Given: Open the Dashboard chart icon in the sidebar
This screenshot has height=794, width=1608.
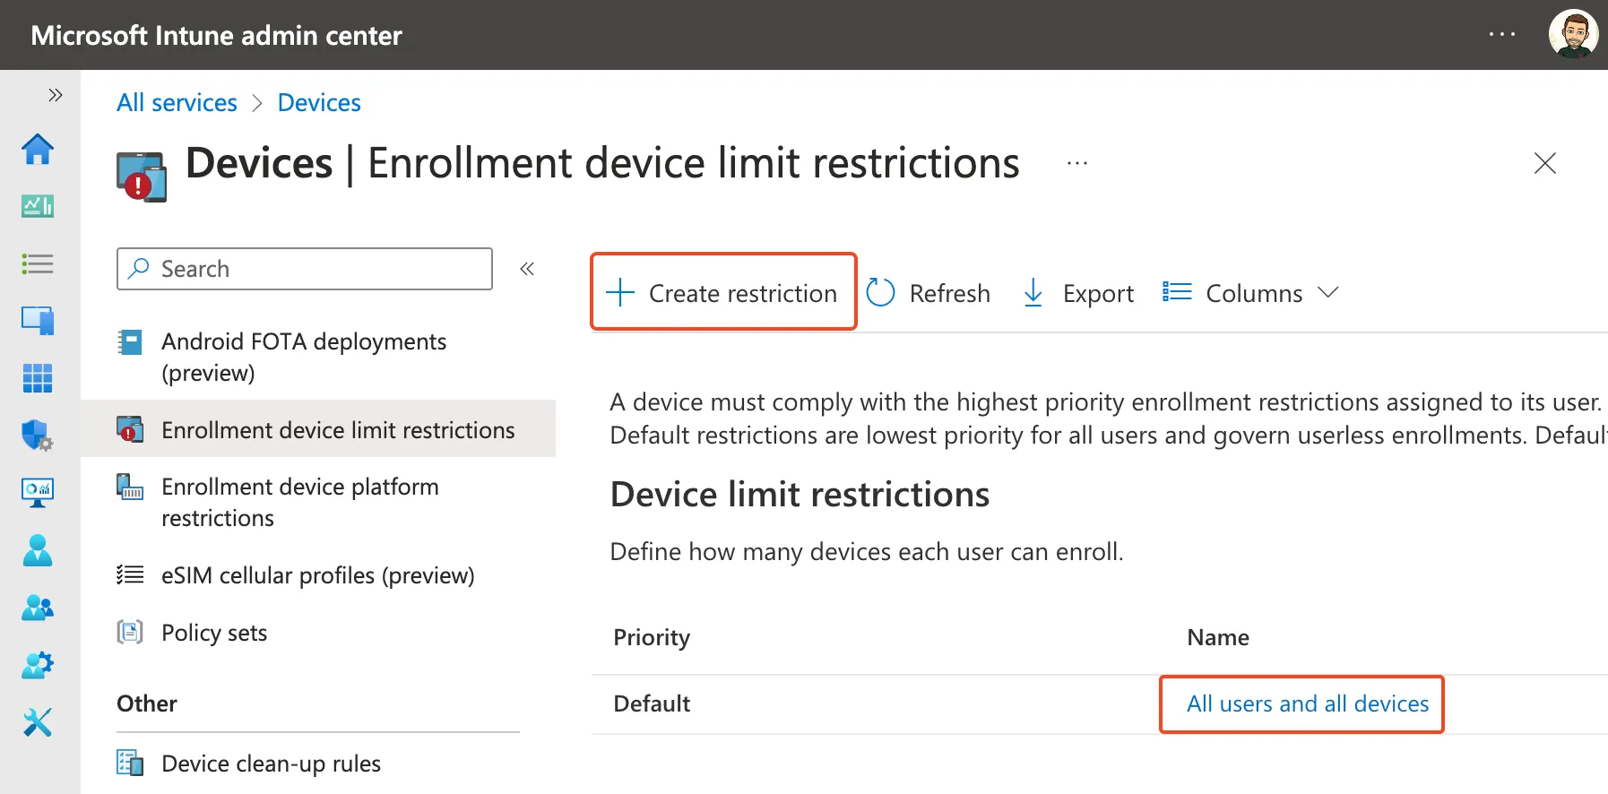Looking at the screenshot, I should tap(38, 206).
